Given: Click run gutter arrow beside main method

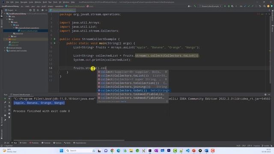Looking at the screenshot, I should 55,43.
